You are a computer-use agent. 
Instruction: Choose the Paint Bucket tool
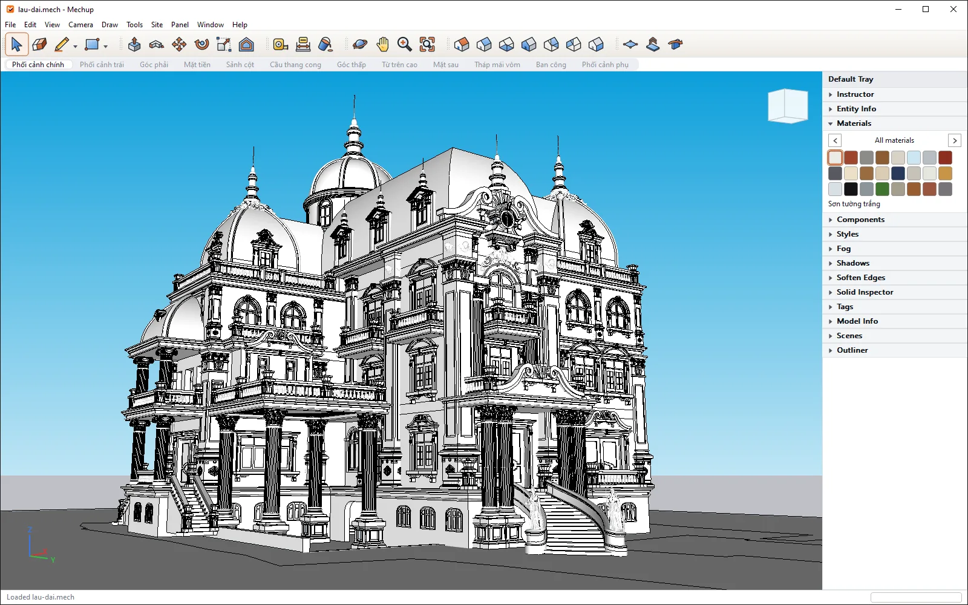tap(325, 44)
